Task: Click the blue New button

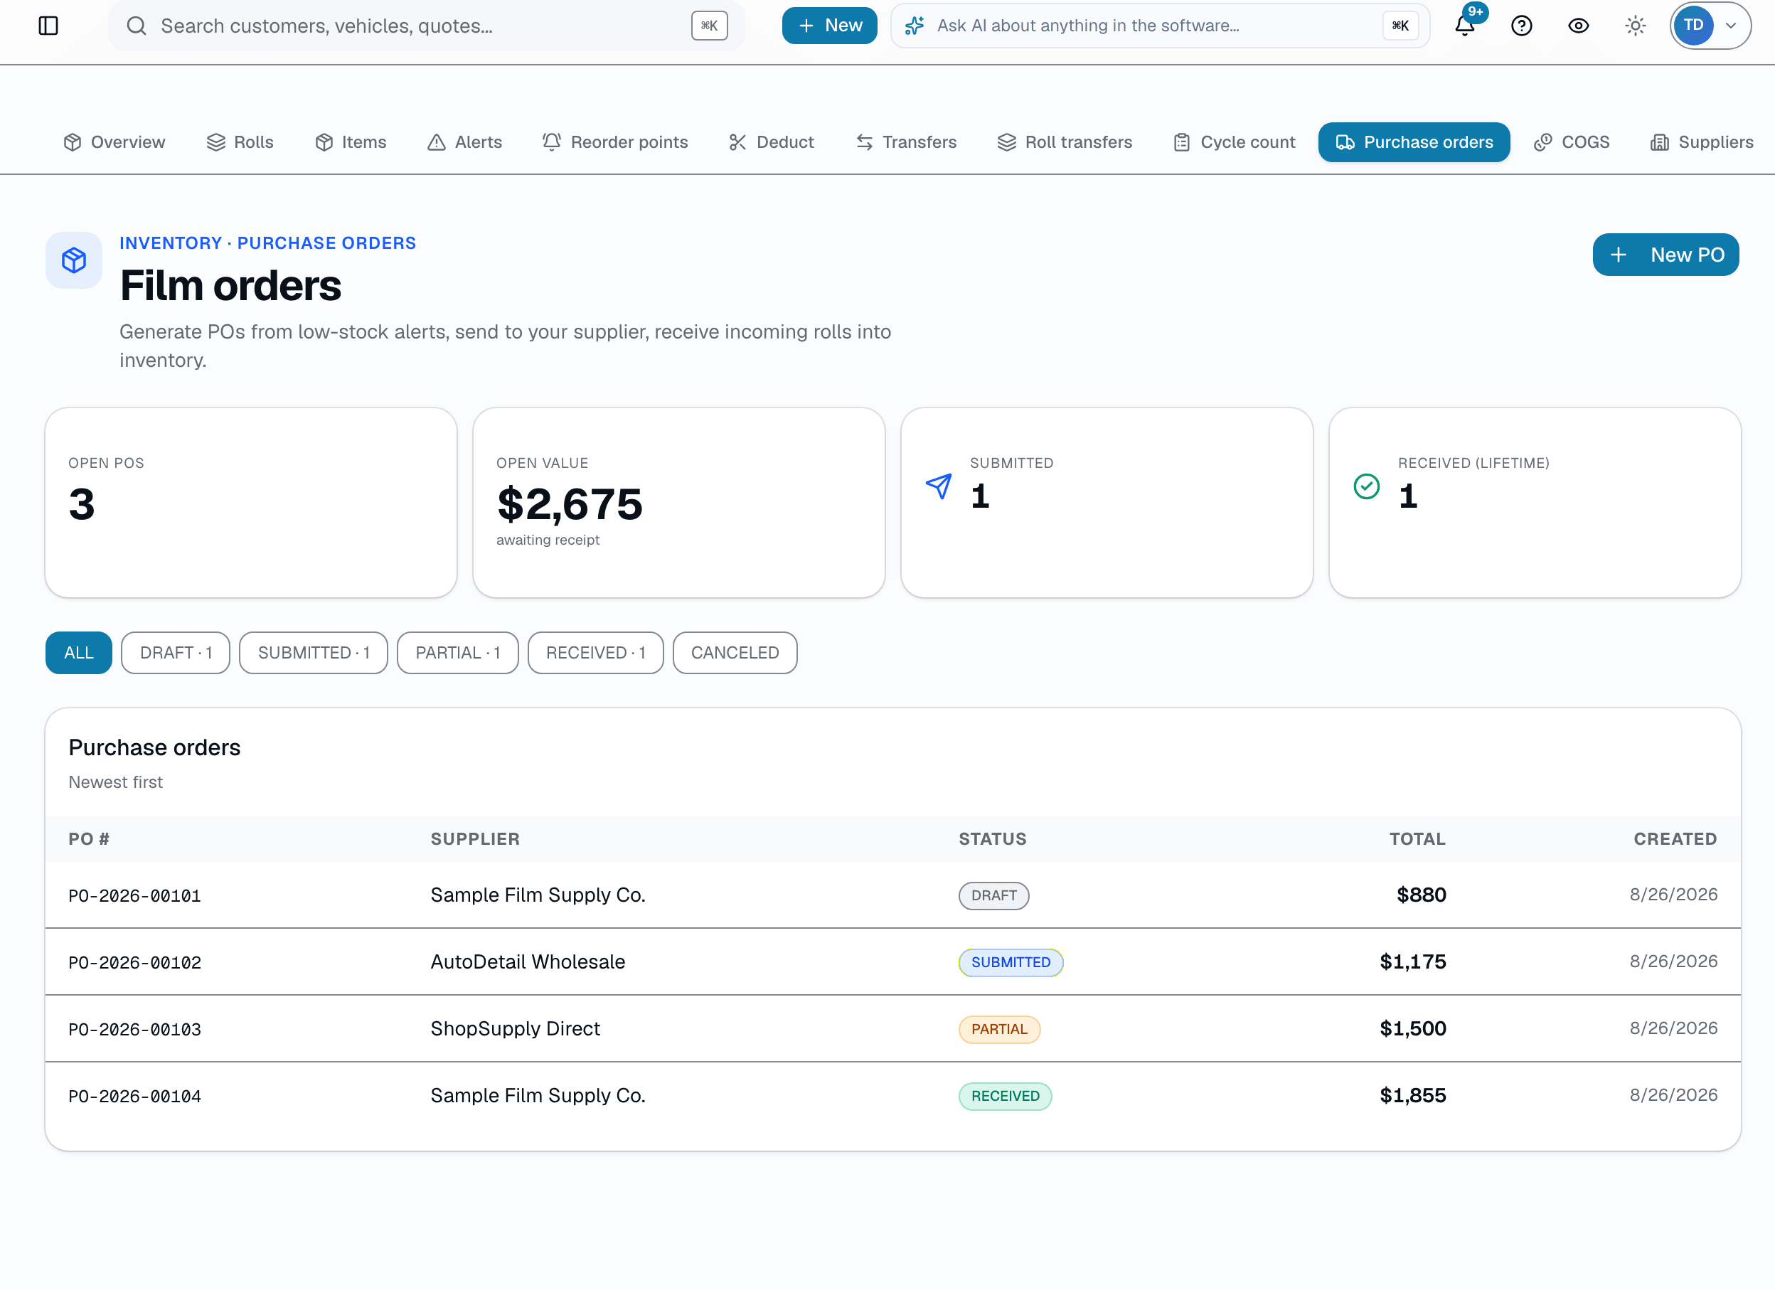Action: point(830,26)
